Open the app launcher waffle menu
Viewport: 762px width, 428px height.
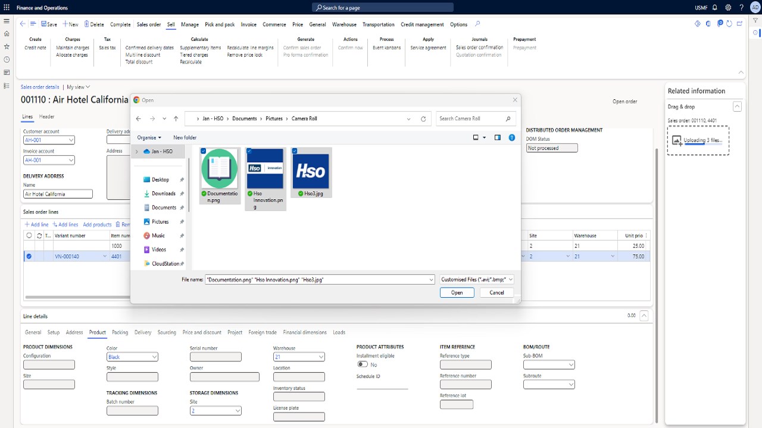[x=7, y=8]
